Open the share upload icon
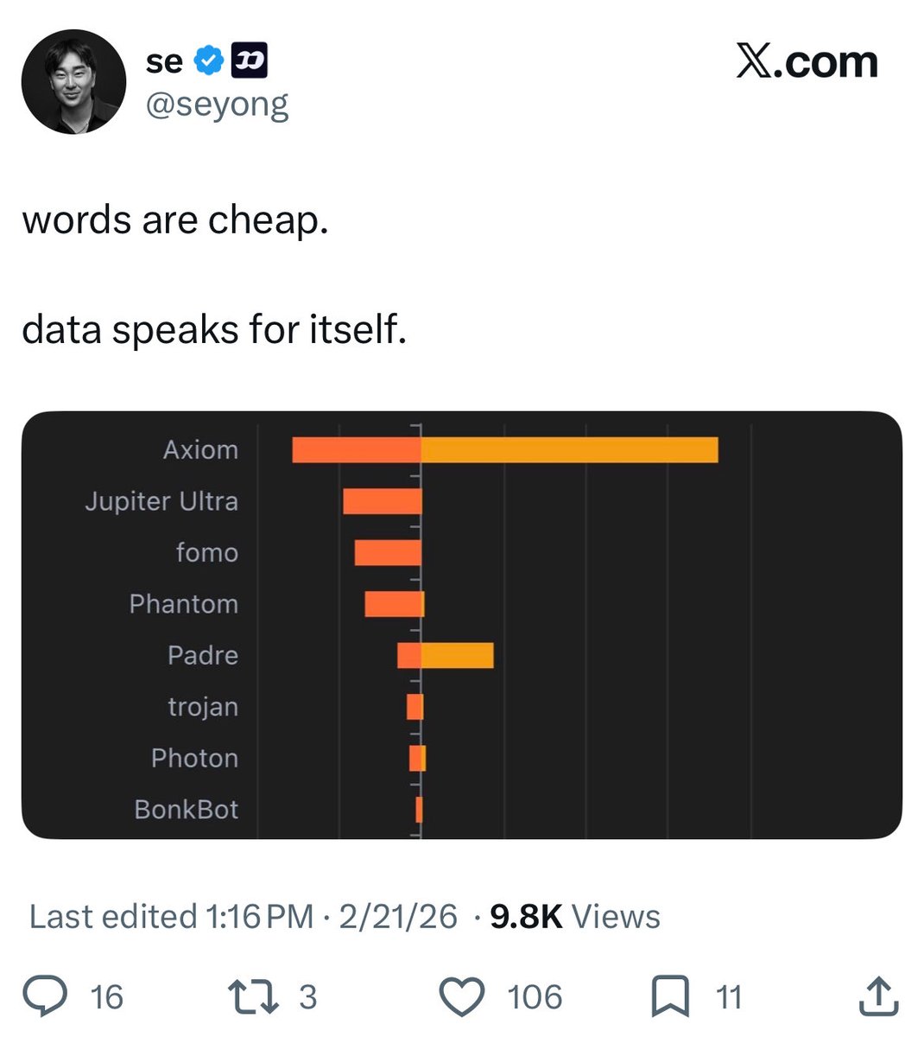This screenshot has height=1037, width=924. (x=878, y=996)
